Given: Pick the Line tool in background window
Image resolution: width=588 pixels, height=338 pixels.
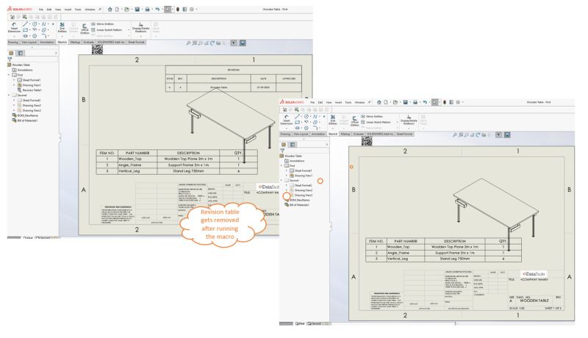Looking at the screenshot, I should (x=25, y=24).
